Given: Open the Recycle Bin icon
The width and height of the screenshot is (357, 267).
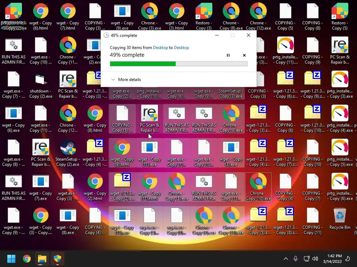Looking at the screenshot, I should 340,218.
